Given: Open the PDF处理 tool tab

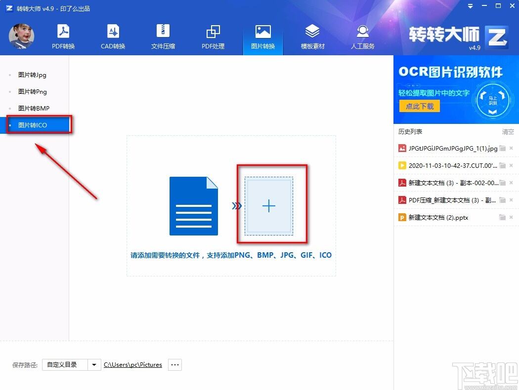Looking at the screenshot, I should pyautogui.click(x=213, y=37).
